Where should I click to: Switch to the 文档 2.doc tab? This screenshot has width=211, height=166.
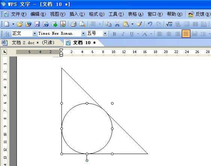(x=32, y=43)
